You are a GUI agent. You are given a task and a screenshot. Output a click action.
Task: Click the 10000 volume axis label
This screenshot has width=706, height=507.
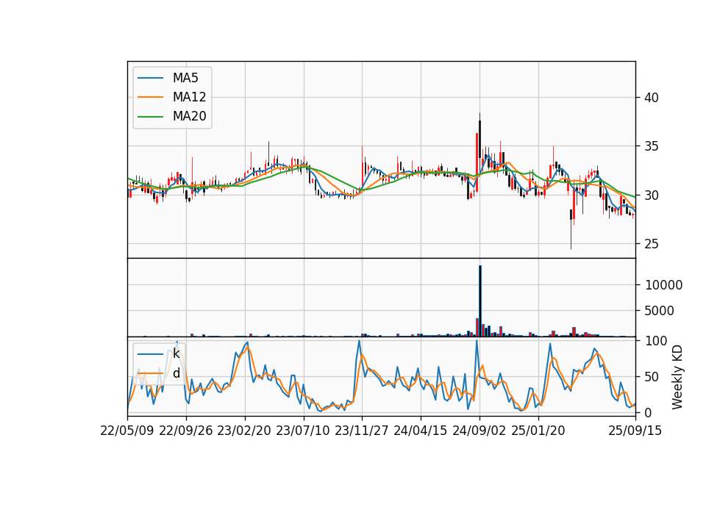pyautogui.click(x=663, y=285)
